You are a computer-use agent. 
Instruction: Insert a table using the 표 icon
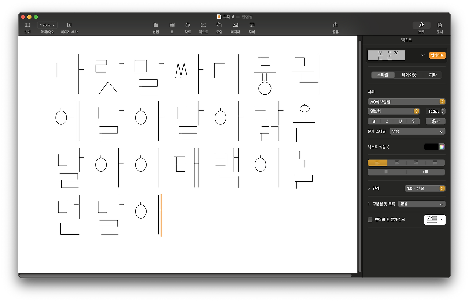pyautogui.click(x=171, y=26)
